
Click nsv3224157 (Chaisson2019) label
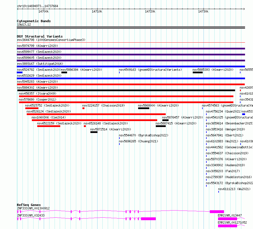[x=103, y=105]
